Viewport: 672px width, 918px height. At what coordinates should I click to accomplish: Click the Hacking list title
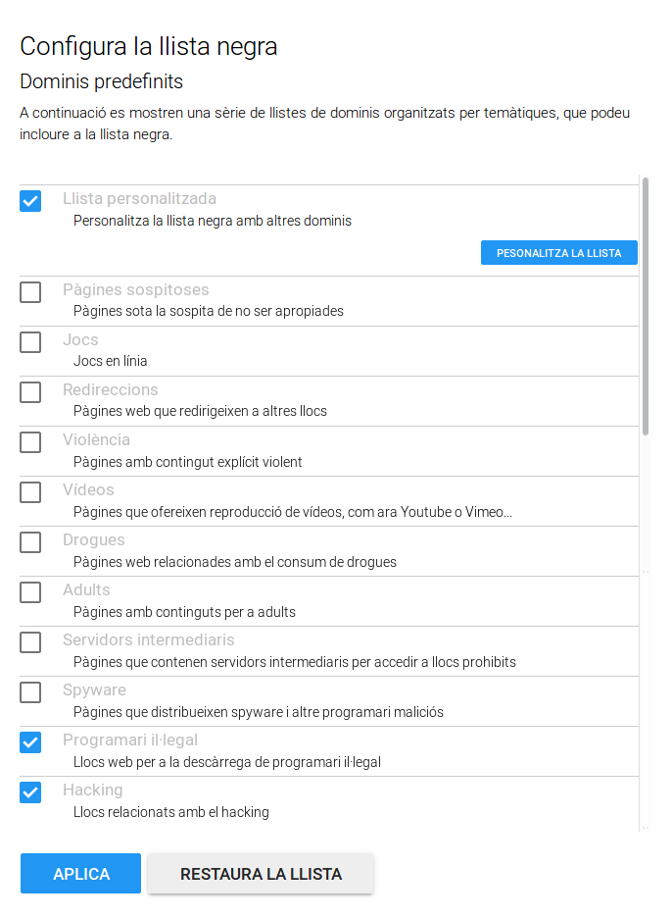coord(93,790)
